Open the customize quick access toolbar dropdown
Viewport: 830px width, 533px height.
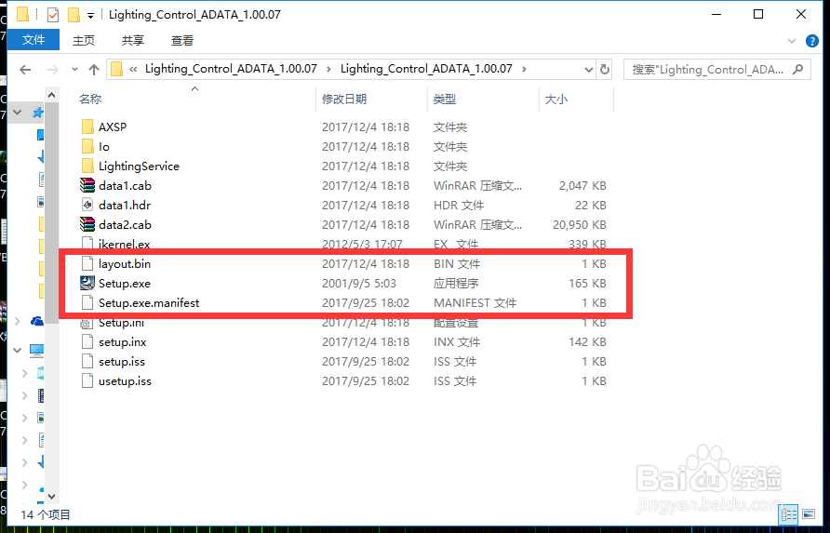coord(90,16)
